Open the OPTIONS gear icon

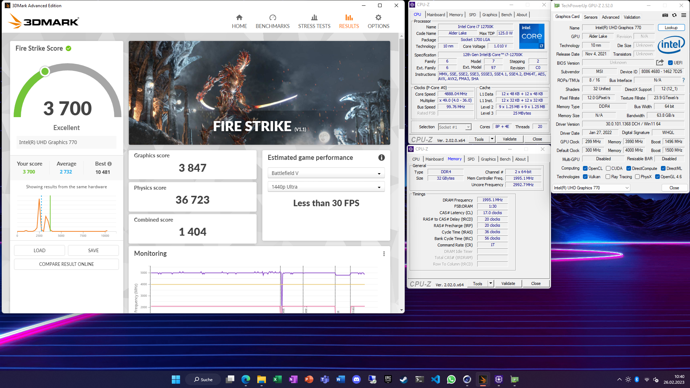(x=378, y=17)
